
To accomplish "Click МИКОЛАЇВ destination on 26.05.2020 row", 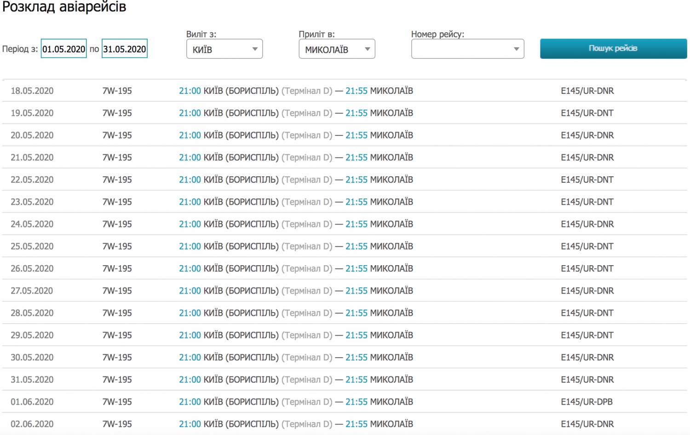I will 391,269.
